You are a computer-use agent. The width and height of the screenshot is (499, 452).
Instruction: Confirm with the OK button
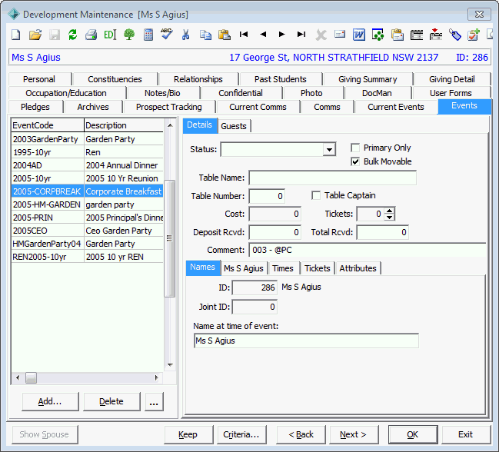tap(413, 434)
